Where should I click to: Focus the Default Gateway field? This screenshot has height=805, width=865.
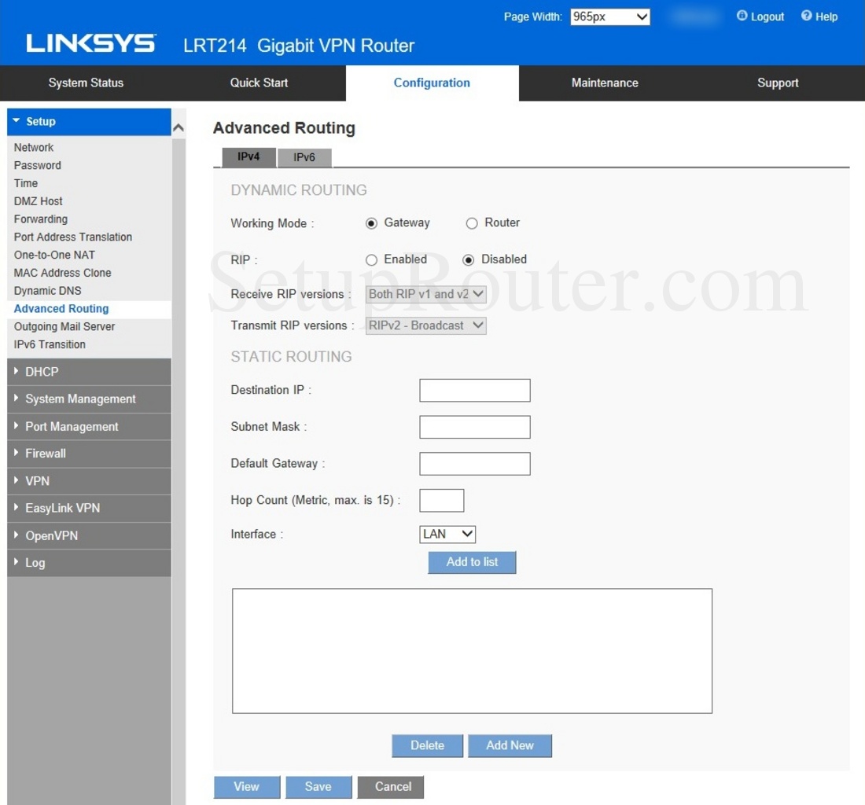coord(475,464)
